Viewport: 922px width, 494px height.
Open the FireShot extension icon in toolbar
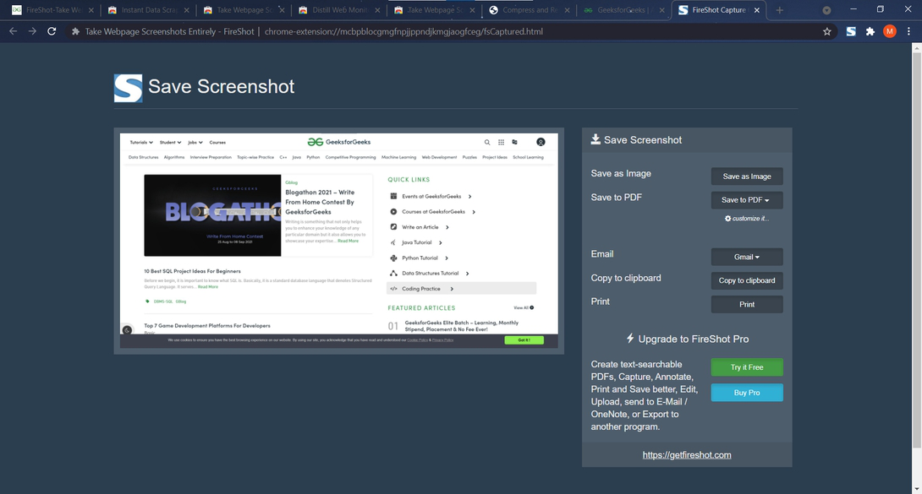[851, 32]
